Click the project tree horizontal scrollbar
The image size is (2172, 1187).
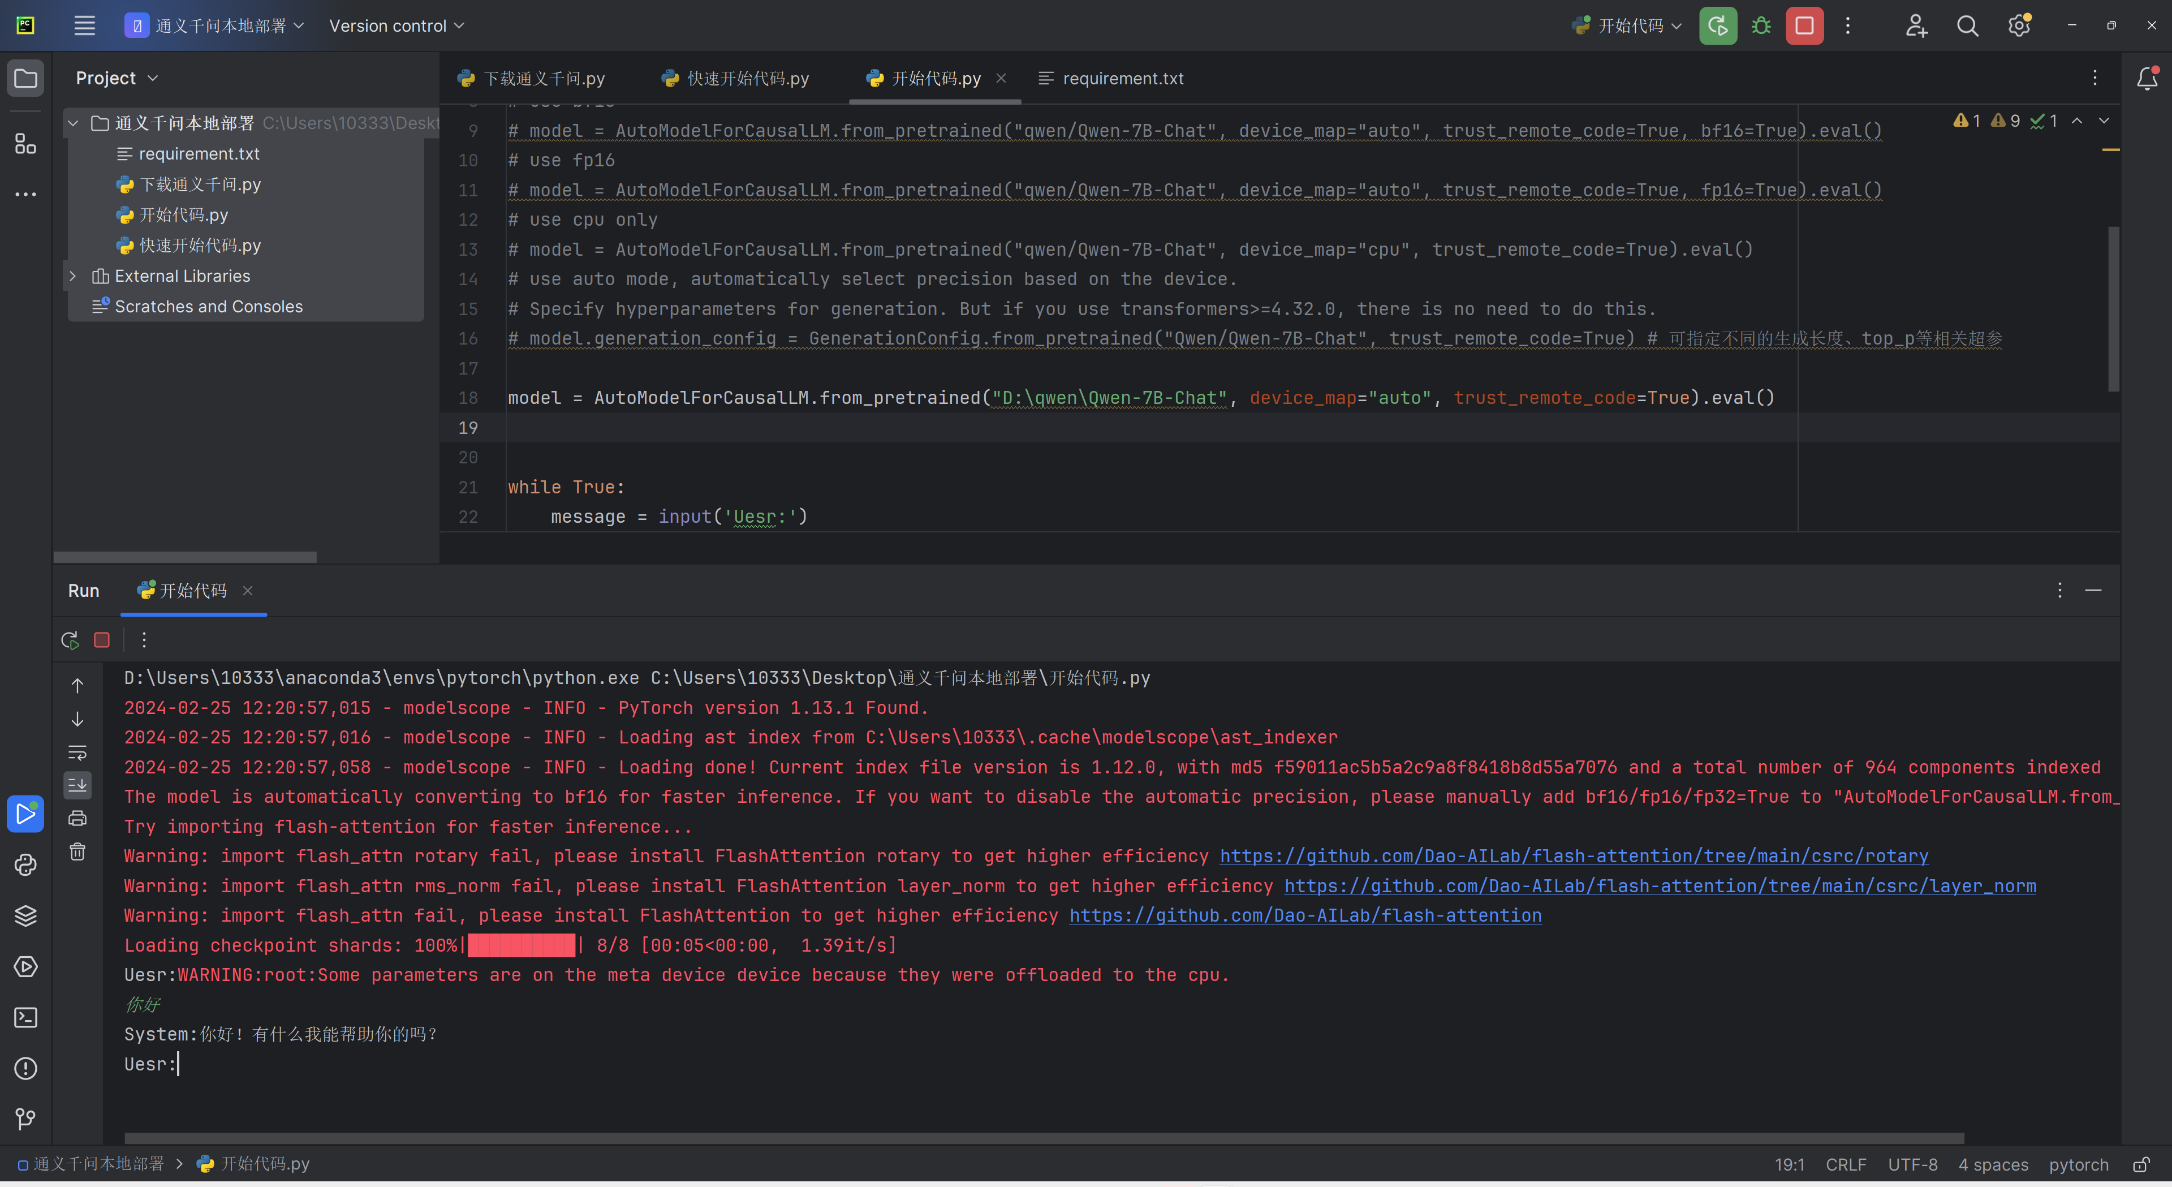pos(186,557)
